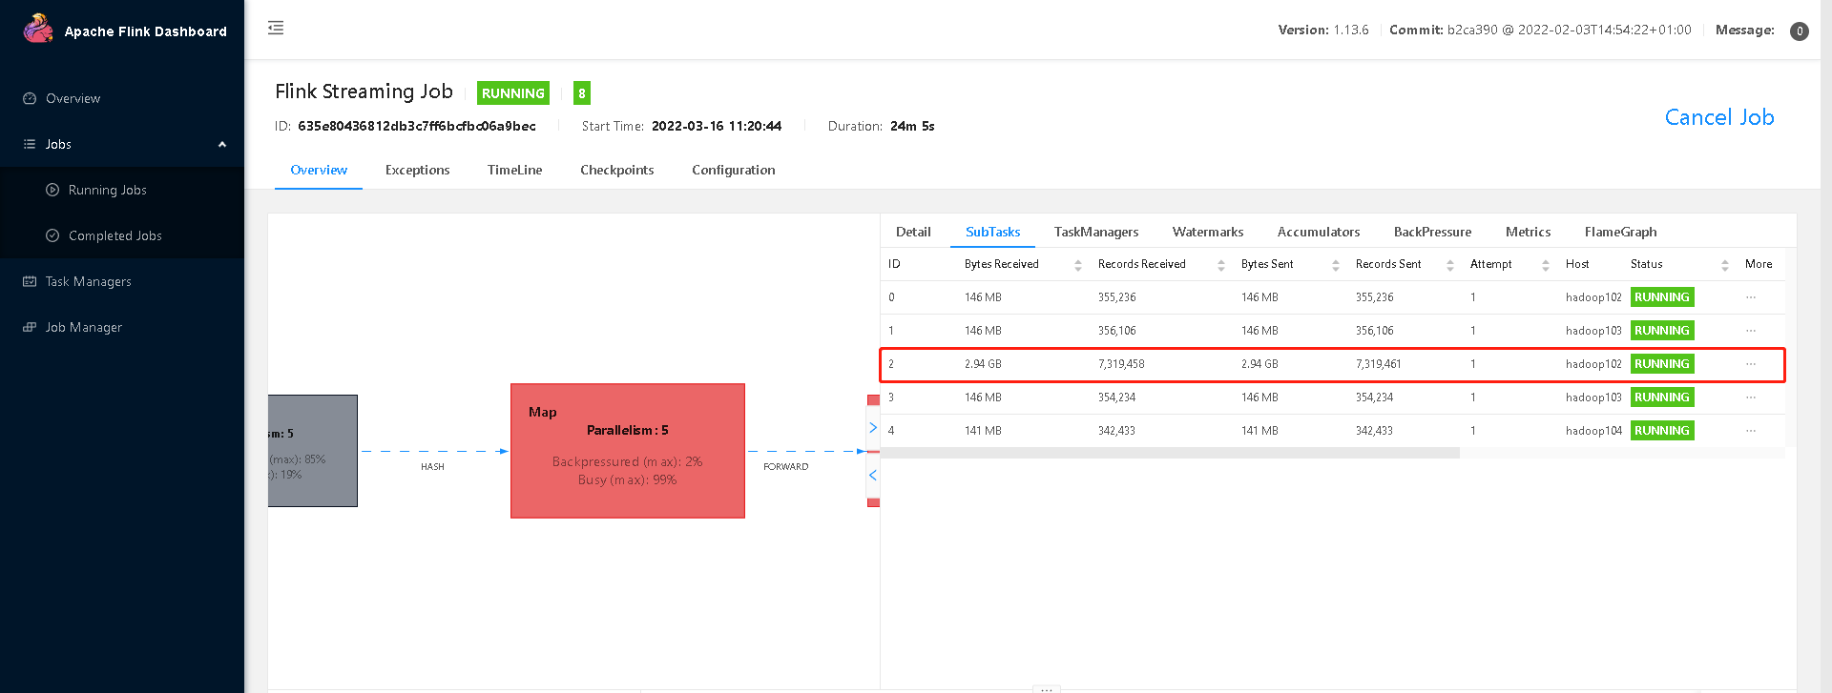Switch to the Configuration tab

[734, 170]
